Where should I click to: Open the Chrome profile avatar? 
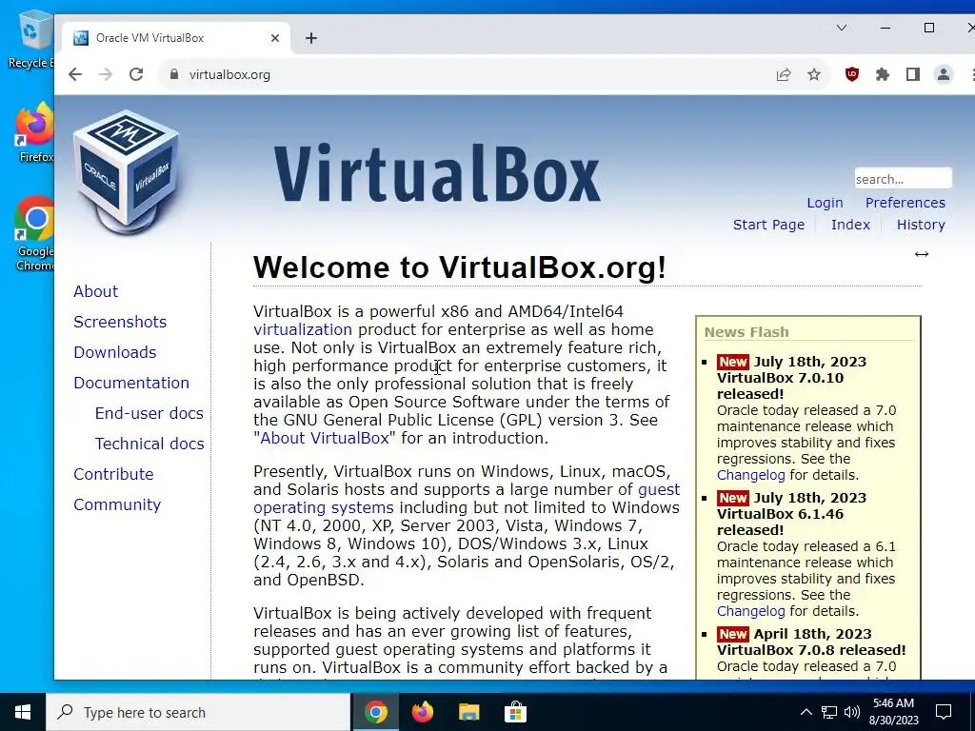944,74
